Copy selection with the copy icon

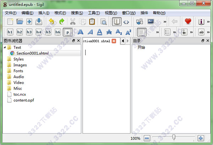[82, 21]
